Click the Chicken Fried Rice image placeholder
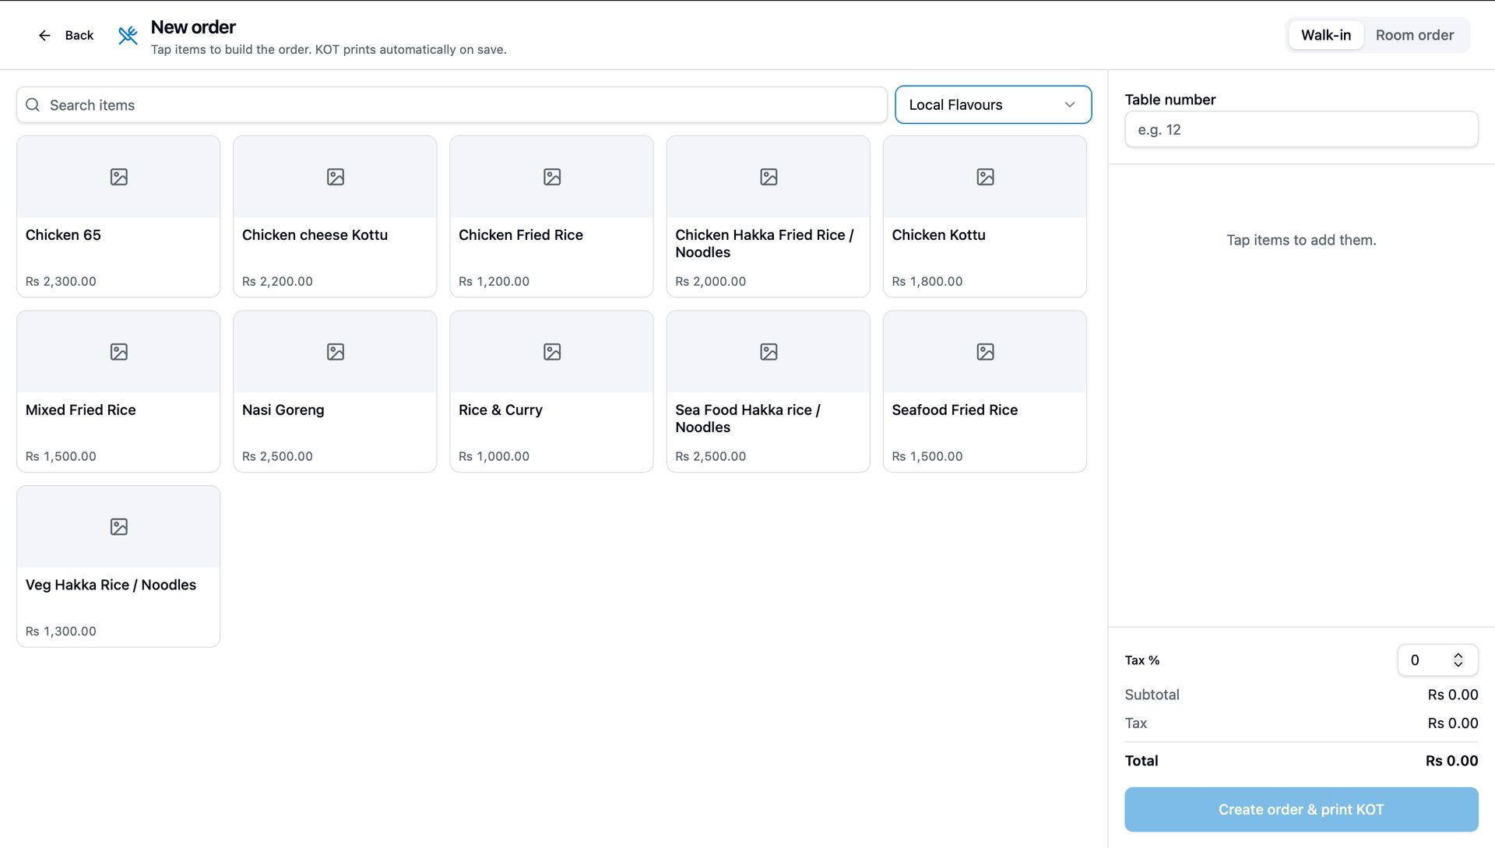Screen dimensions: 1495x848 coord(551,177)
